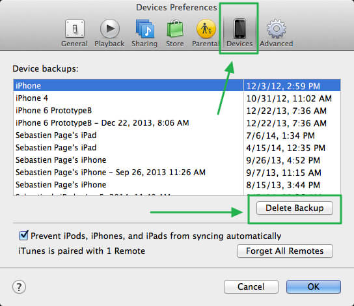Confirm with the OK button
This screenshot has height=306, width=354.
314,287
